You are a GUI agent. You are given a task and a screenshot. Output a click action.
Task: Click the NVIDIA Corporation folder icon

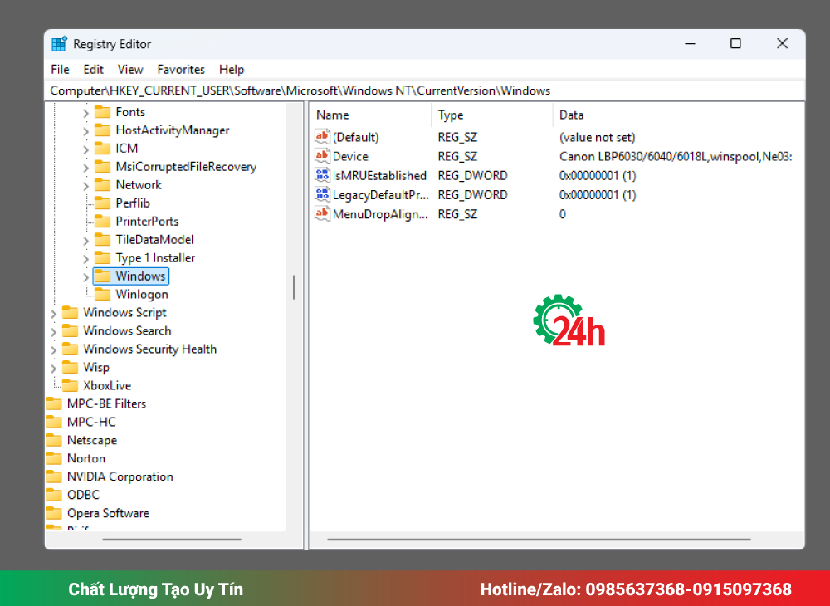pyautogui.click(x=53, y=476)
